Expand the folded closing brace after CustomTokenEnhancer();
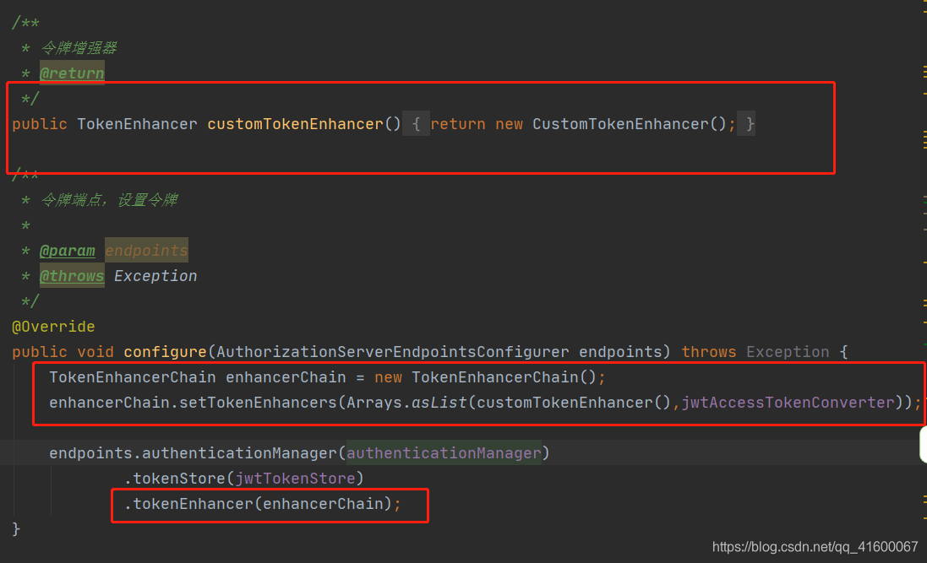Screen dimensions: 927x563 point(747,124)
